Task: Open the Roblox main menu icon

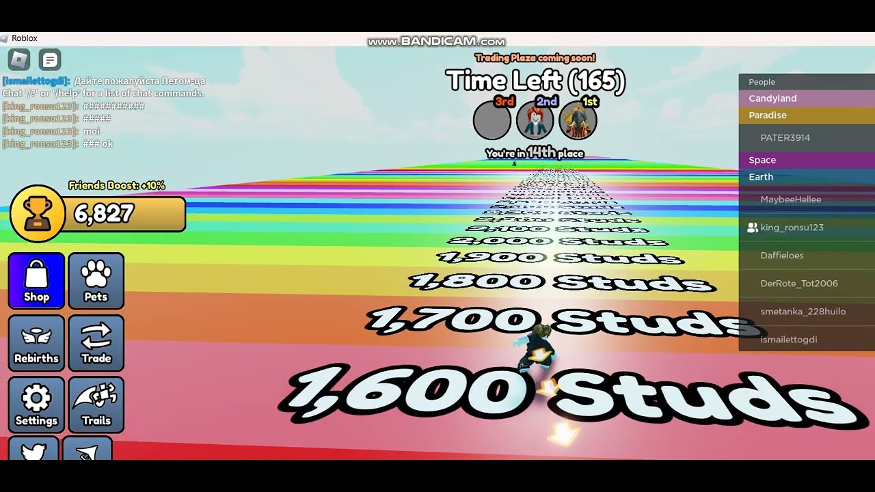Action: coord(19,60)
